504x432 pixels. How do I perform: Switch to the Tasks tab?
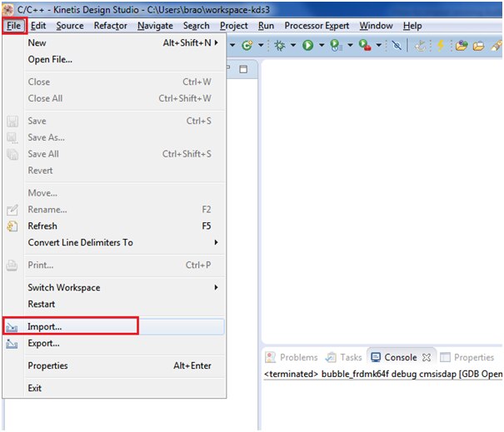click(x=343, y=357)
